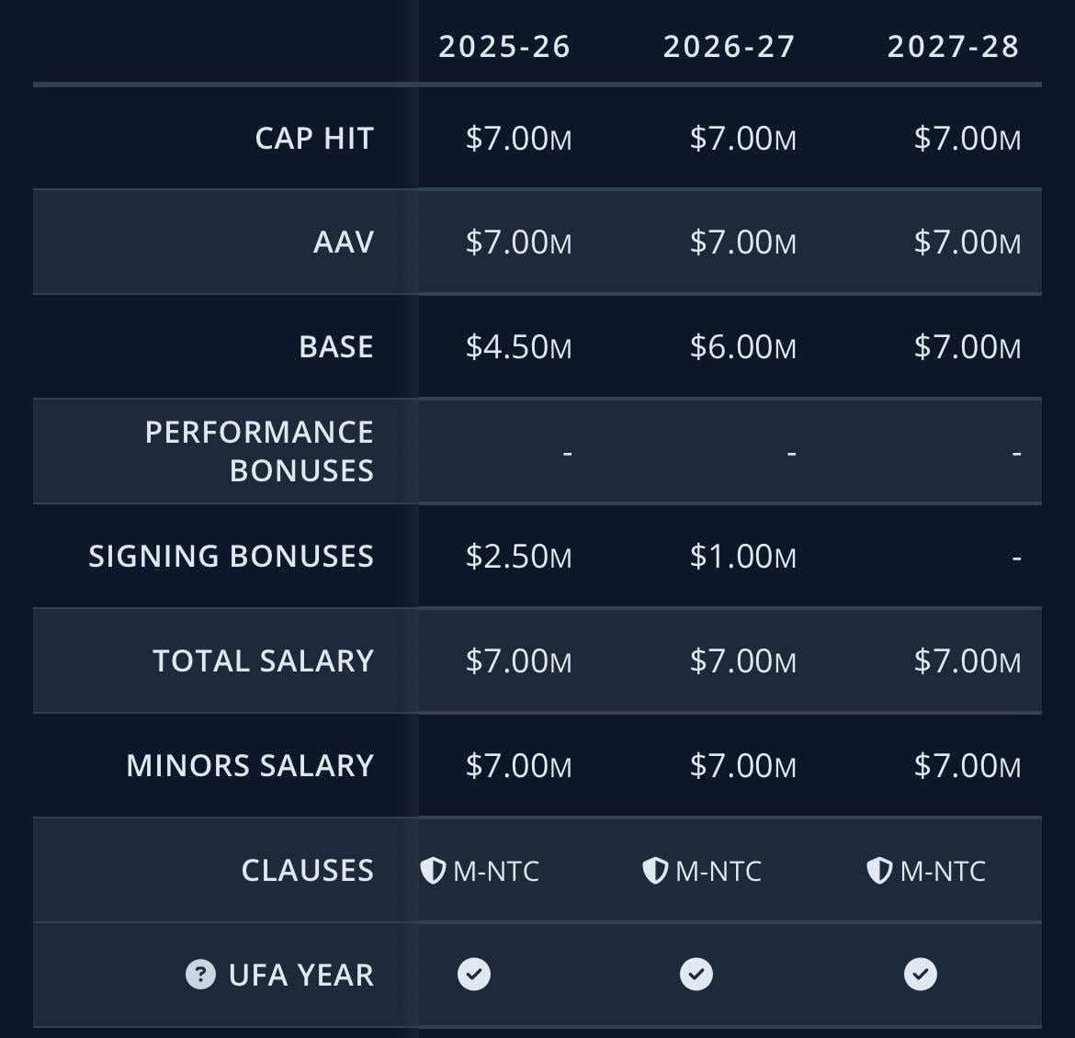Click the 2027-28 M-NTC shield icon
This screenshot has height=1038, width=1075.
click(x=879, y=870)
